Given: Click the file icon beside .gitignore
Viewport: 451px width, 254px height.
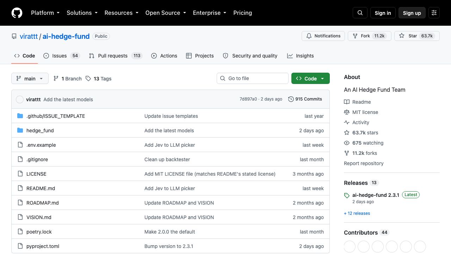Looking at the screenshot, I should (20, 159).
